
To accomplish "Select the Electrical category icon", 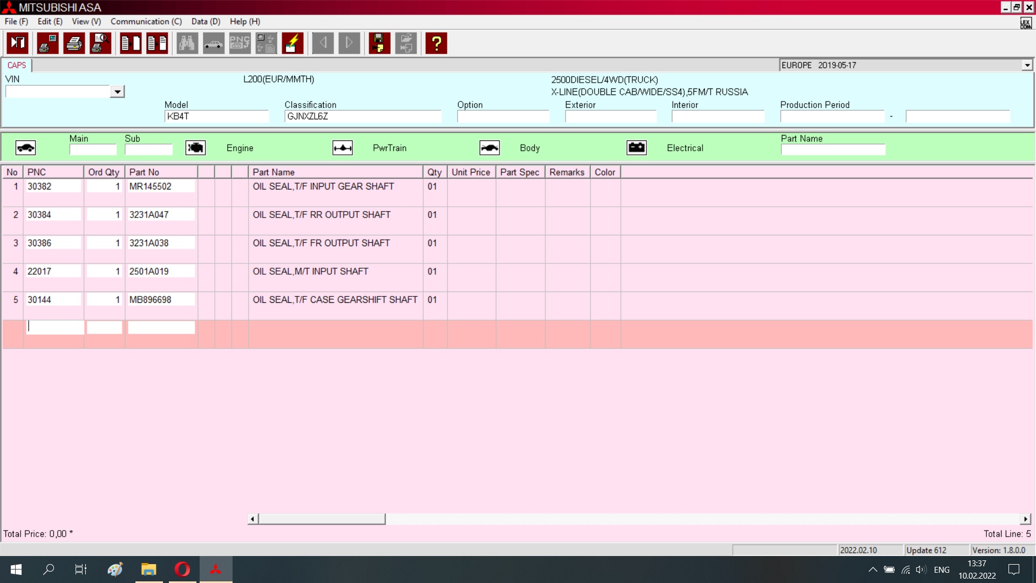I will coord(637,148).
